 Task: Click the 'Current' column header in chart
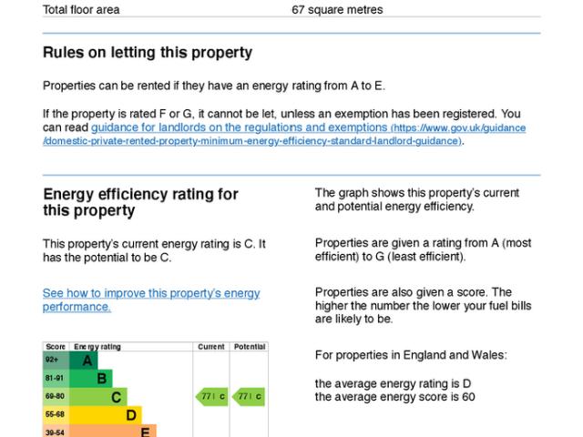tap(211, 347)
